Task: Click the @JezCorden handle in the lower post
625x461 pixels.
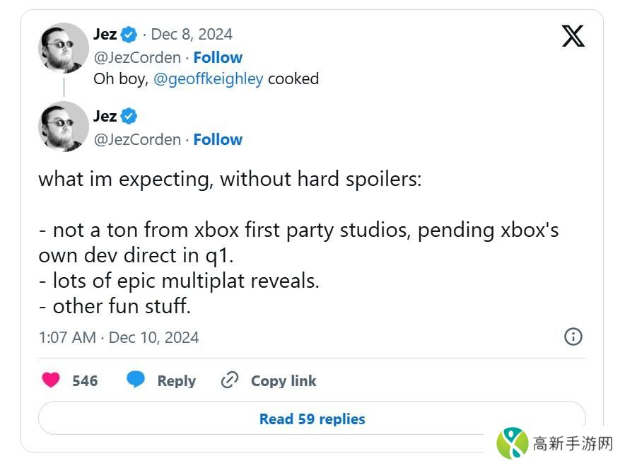Action: pos(137,139)
